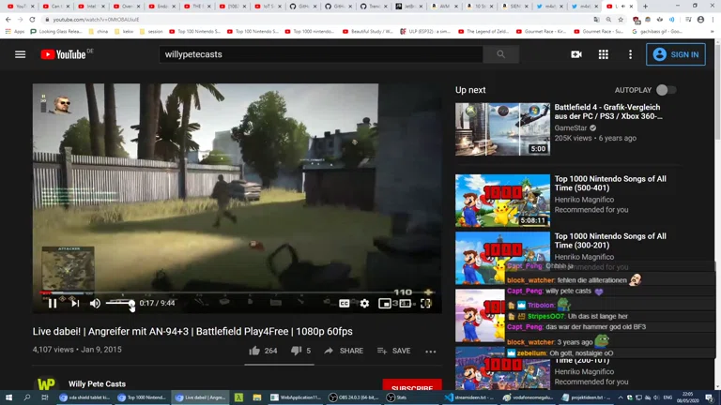Open Looking Glass Relea... bookmark

tap(56, 32)
